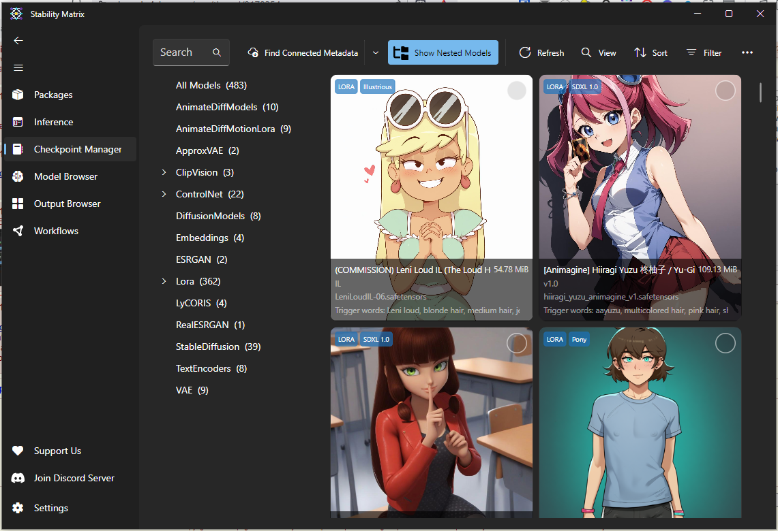Click the View magnifier icon

click(586, 52)
